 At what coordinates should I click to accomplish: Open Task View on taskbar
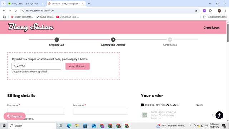click(60, 126)
